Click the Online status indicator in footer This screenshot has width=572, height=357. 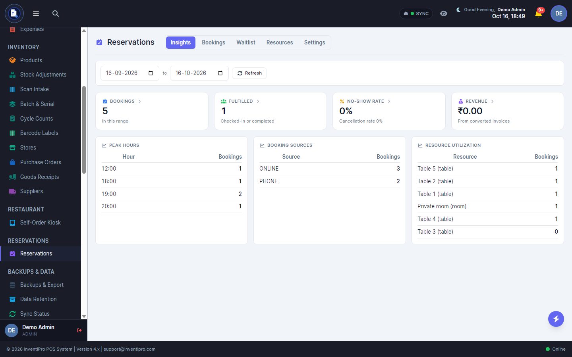(555, 349)
